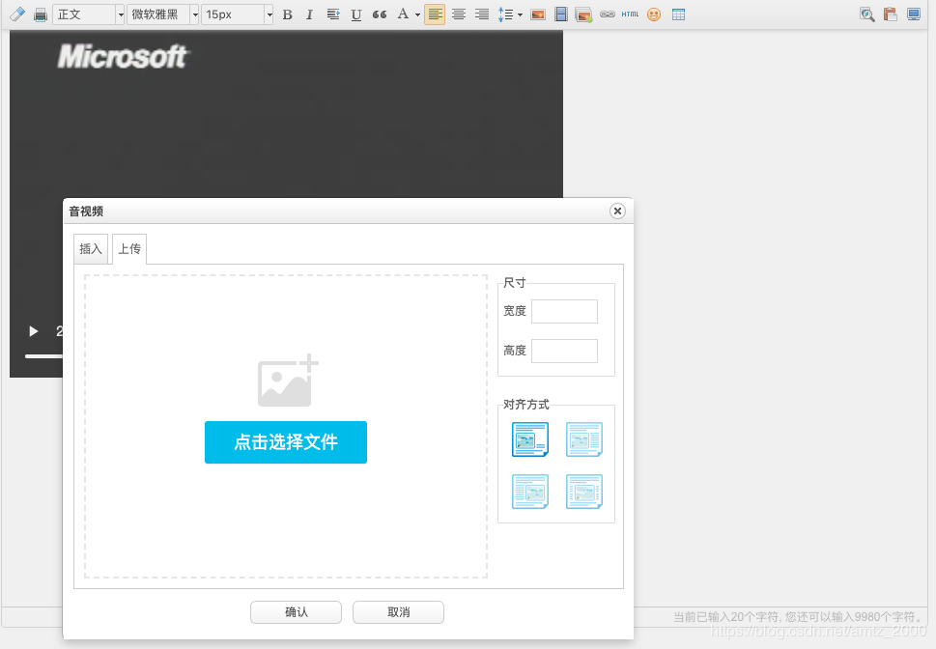Select right text alignment

pos(482,14)
